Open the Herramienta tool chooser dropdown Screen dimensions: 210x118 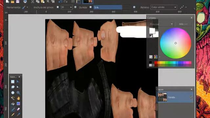28,7
